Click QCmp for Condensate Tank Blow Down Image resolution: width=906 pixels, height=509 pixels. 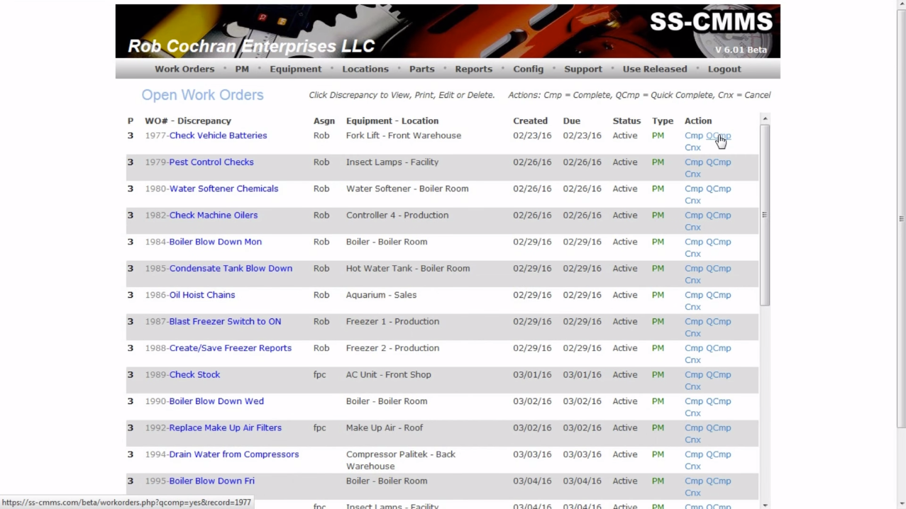coord(718,268)
